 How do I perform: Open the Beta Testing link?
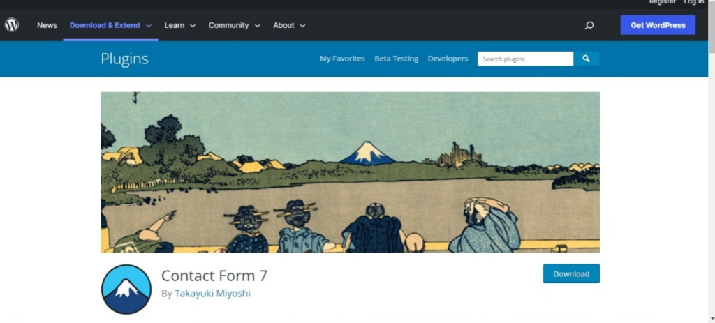(397, 59)
